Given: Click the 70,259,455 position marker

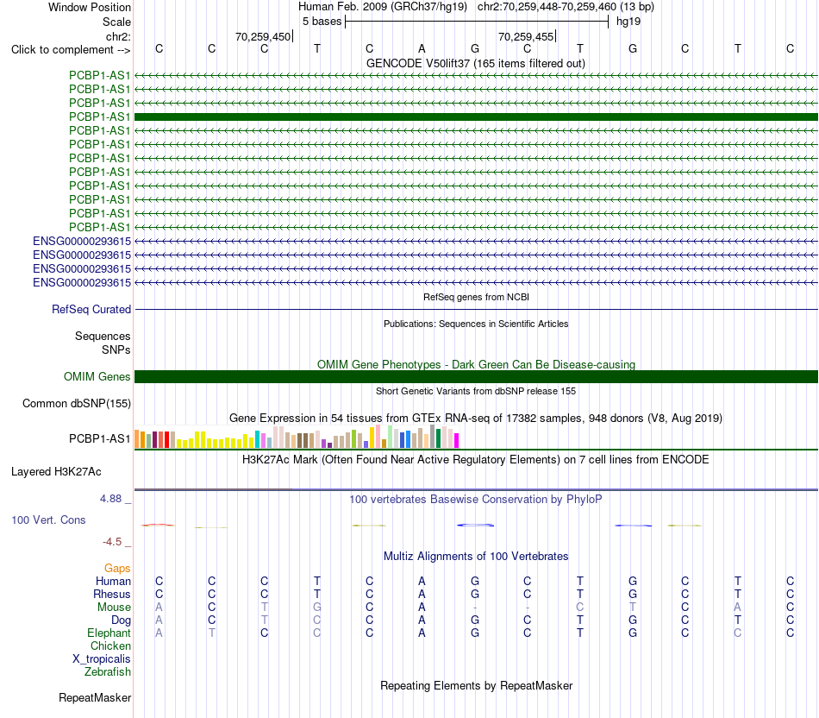Looking at the screenshot, I should [526, 36].
